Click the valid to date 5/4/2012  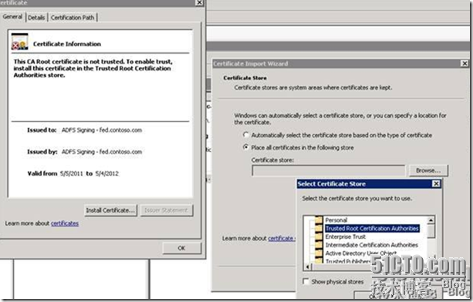[x=106, y=173]
